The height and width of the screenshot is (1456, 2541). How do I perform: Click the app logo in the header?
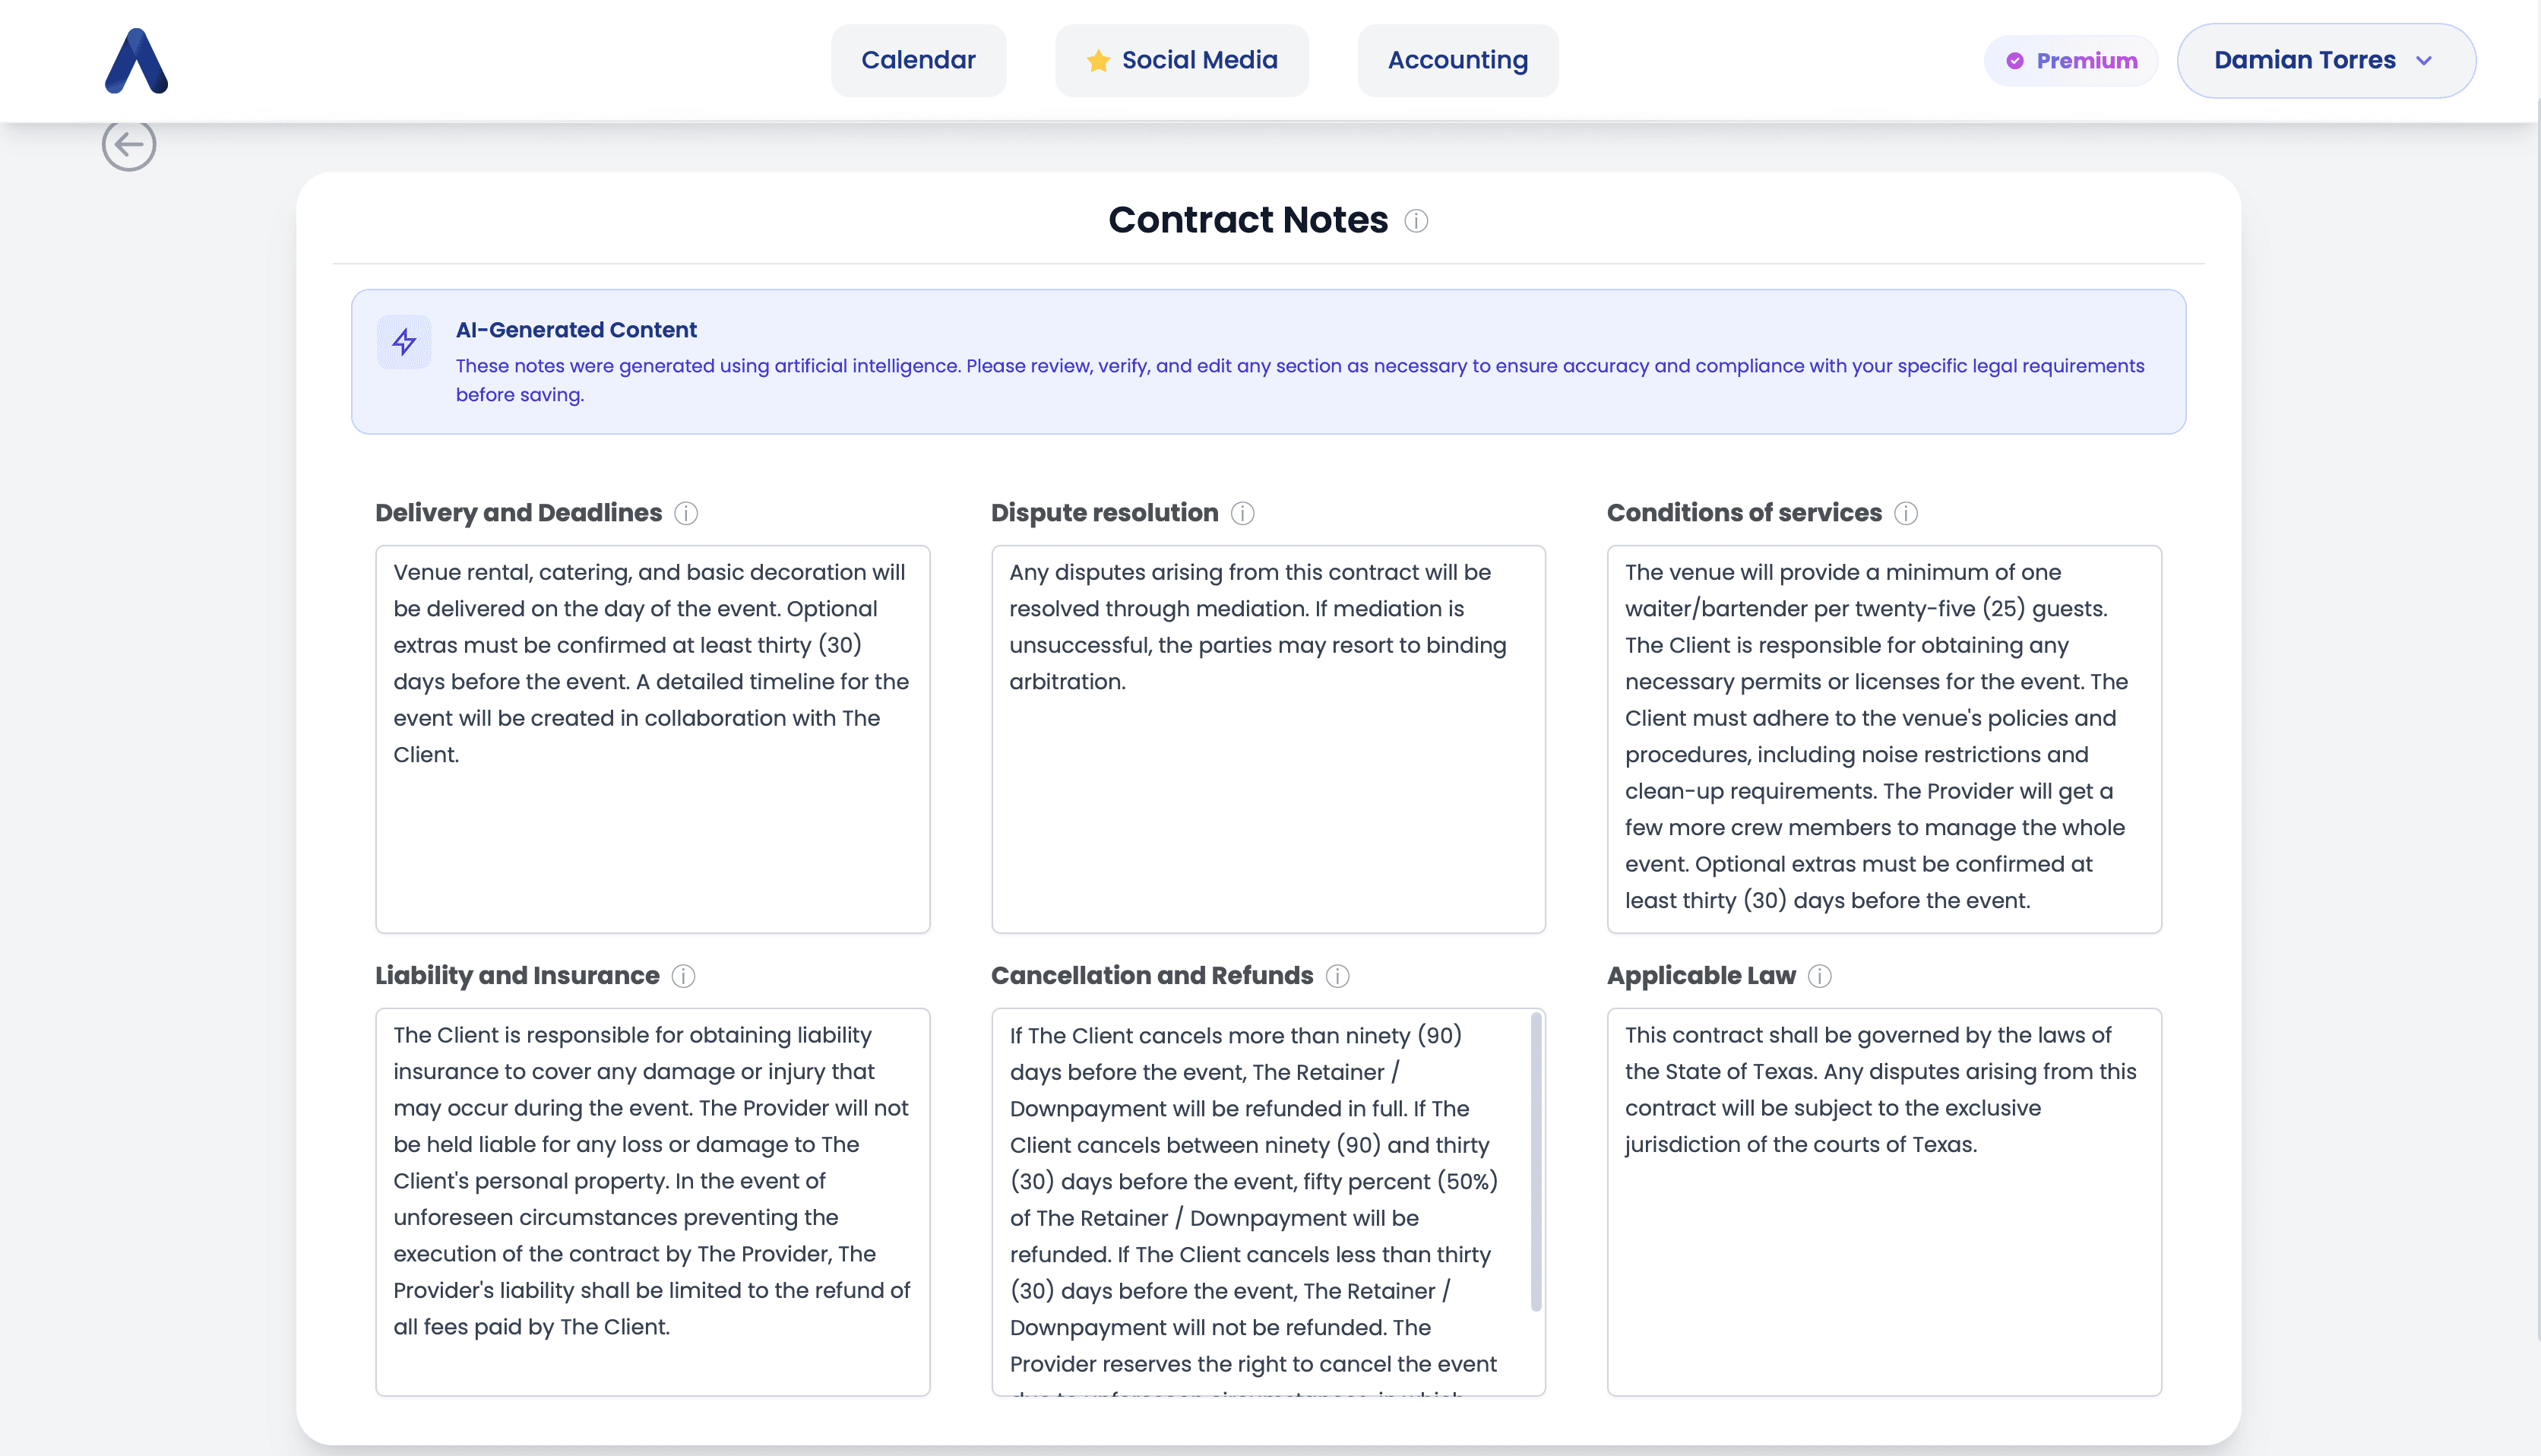(137, 61)
